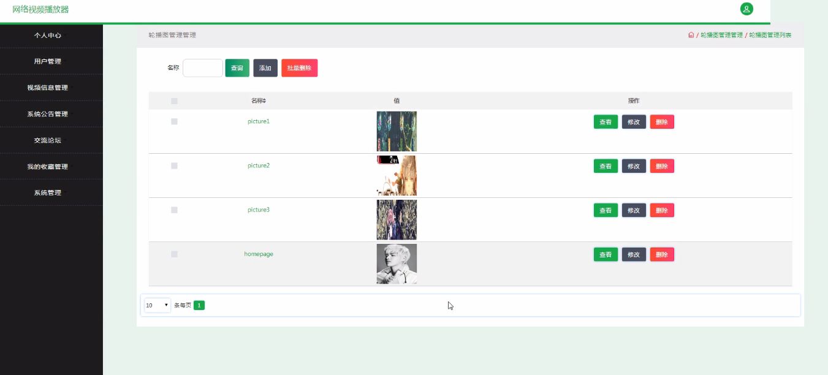Viewport: 828px width, 375px height.
Task: Click the picture2 name text
Action: [x=259, y=165]
